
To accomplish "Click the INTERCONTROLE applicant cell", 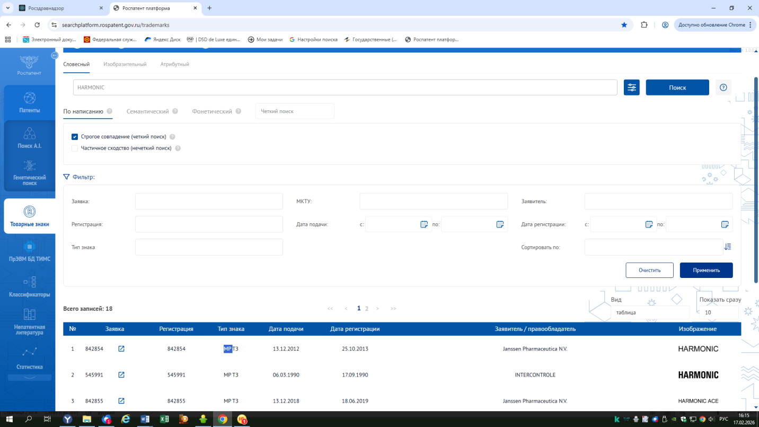I will pos(535,375).
